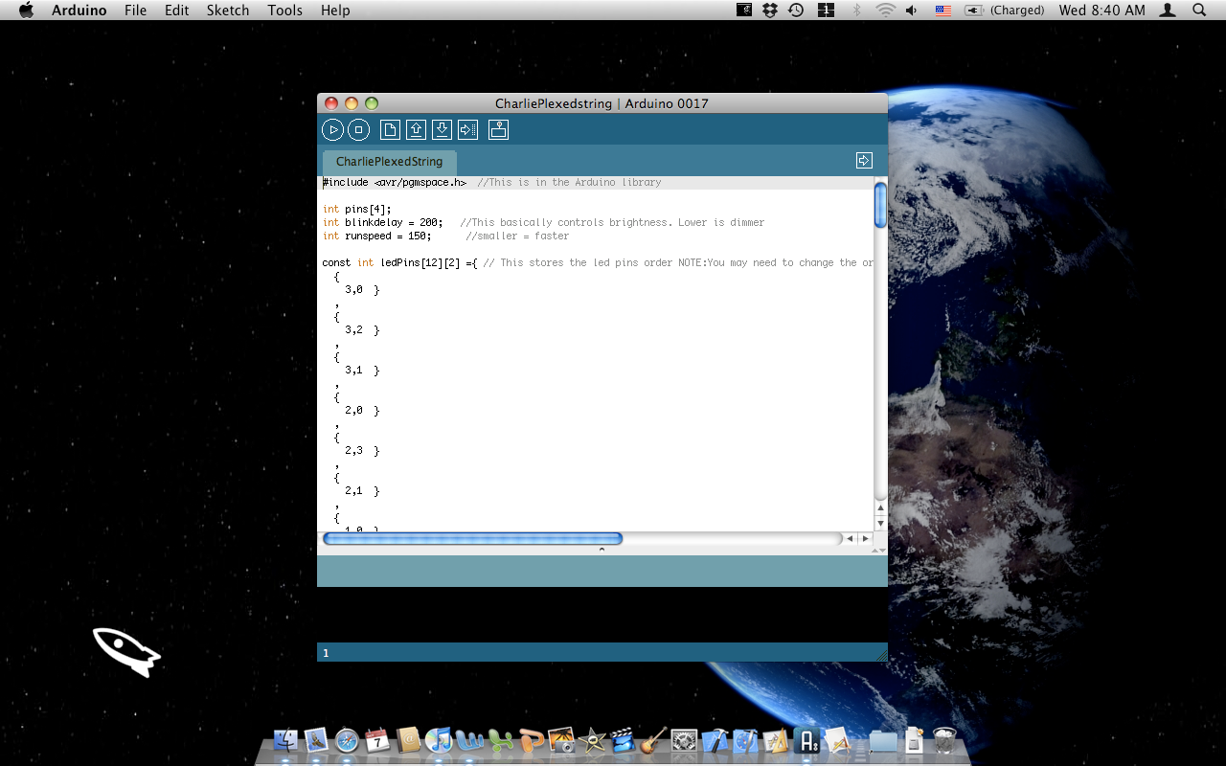Viewport: 1226px width, 766px height.
Task: Click the Time Machine menu bar icon
Action: pyautogui.click(x=796, y=11)
